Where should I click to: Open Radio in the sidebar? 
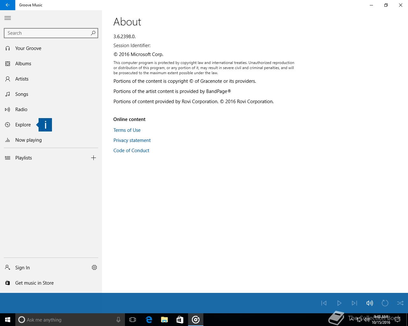51,110
